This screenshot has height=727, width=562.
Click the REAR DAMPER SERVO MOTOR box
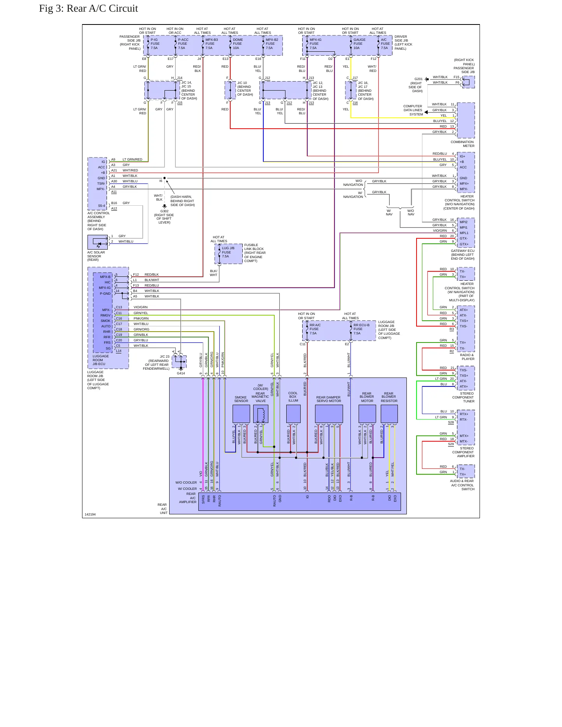[329, 414]
